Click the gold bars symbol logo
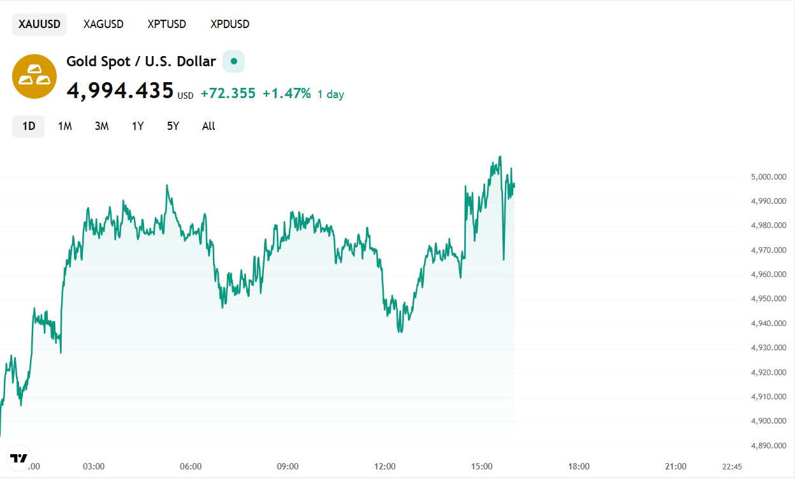This screenshot has width=795, height=479. point(34,76)
